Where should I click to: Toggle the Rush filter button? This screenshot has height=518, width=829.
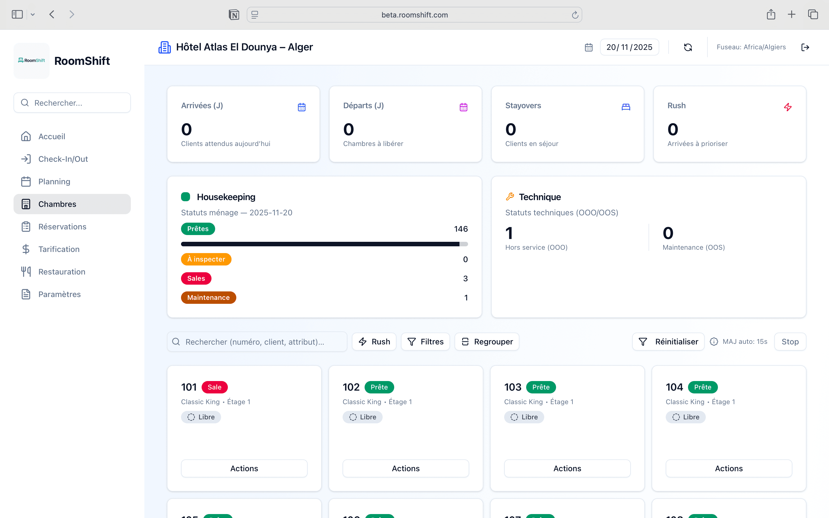[374, 342]
